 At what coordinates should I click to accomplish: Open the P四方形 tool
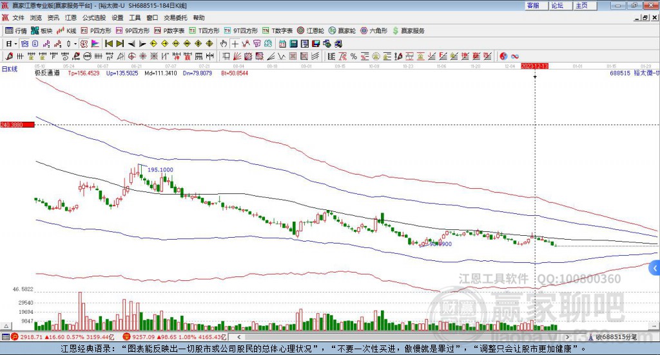tap(96, 30)
